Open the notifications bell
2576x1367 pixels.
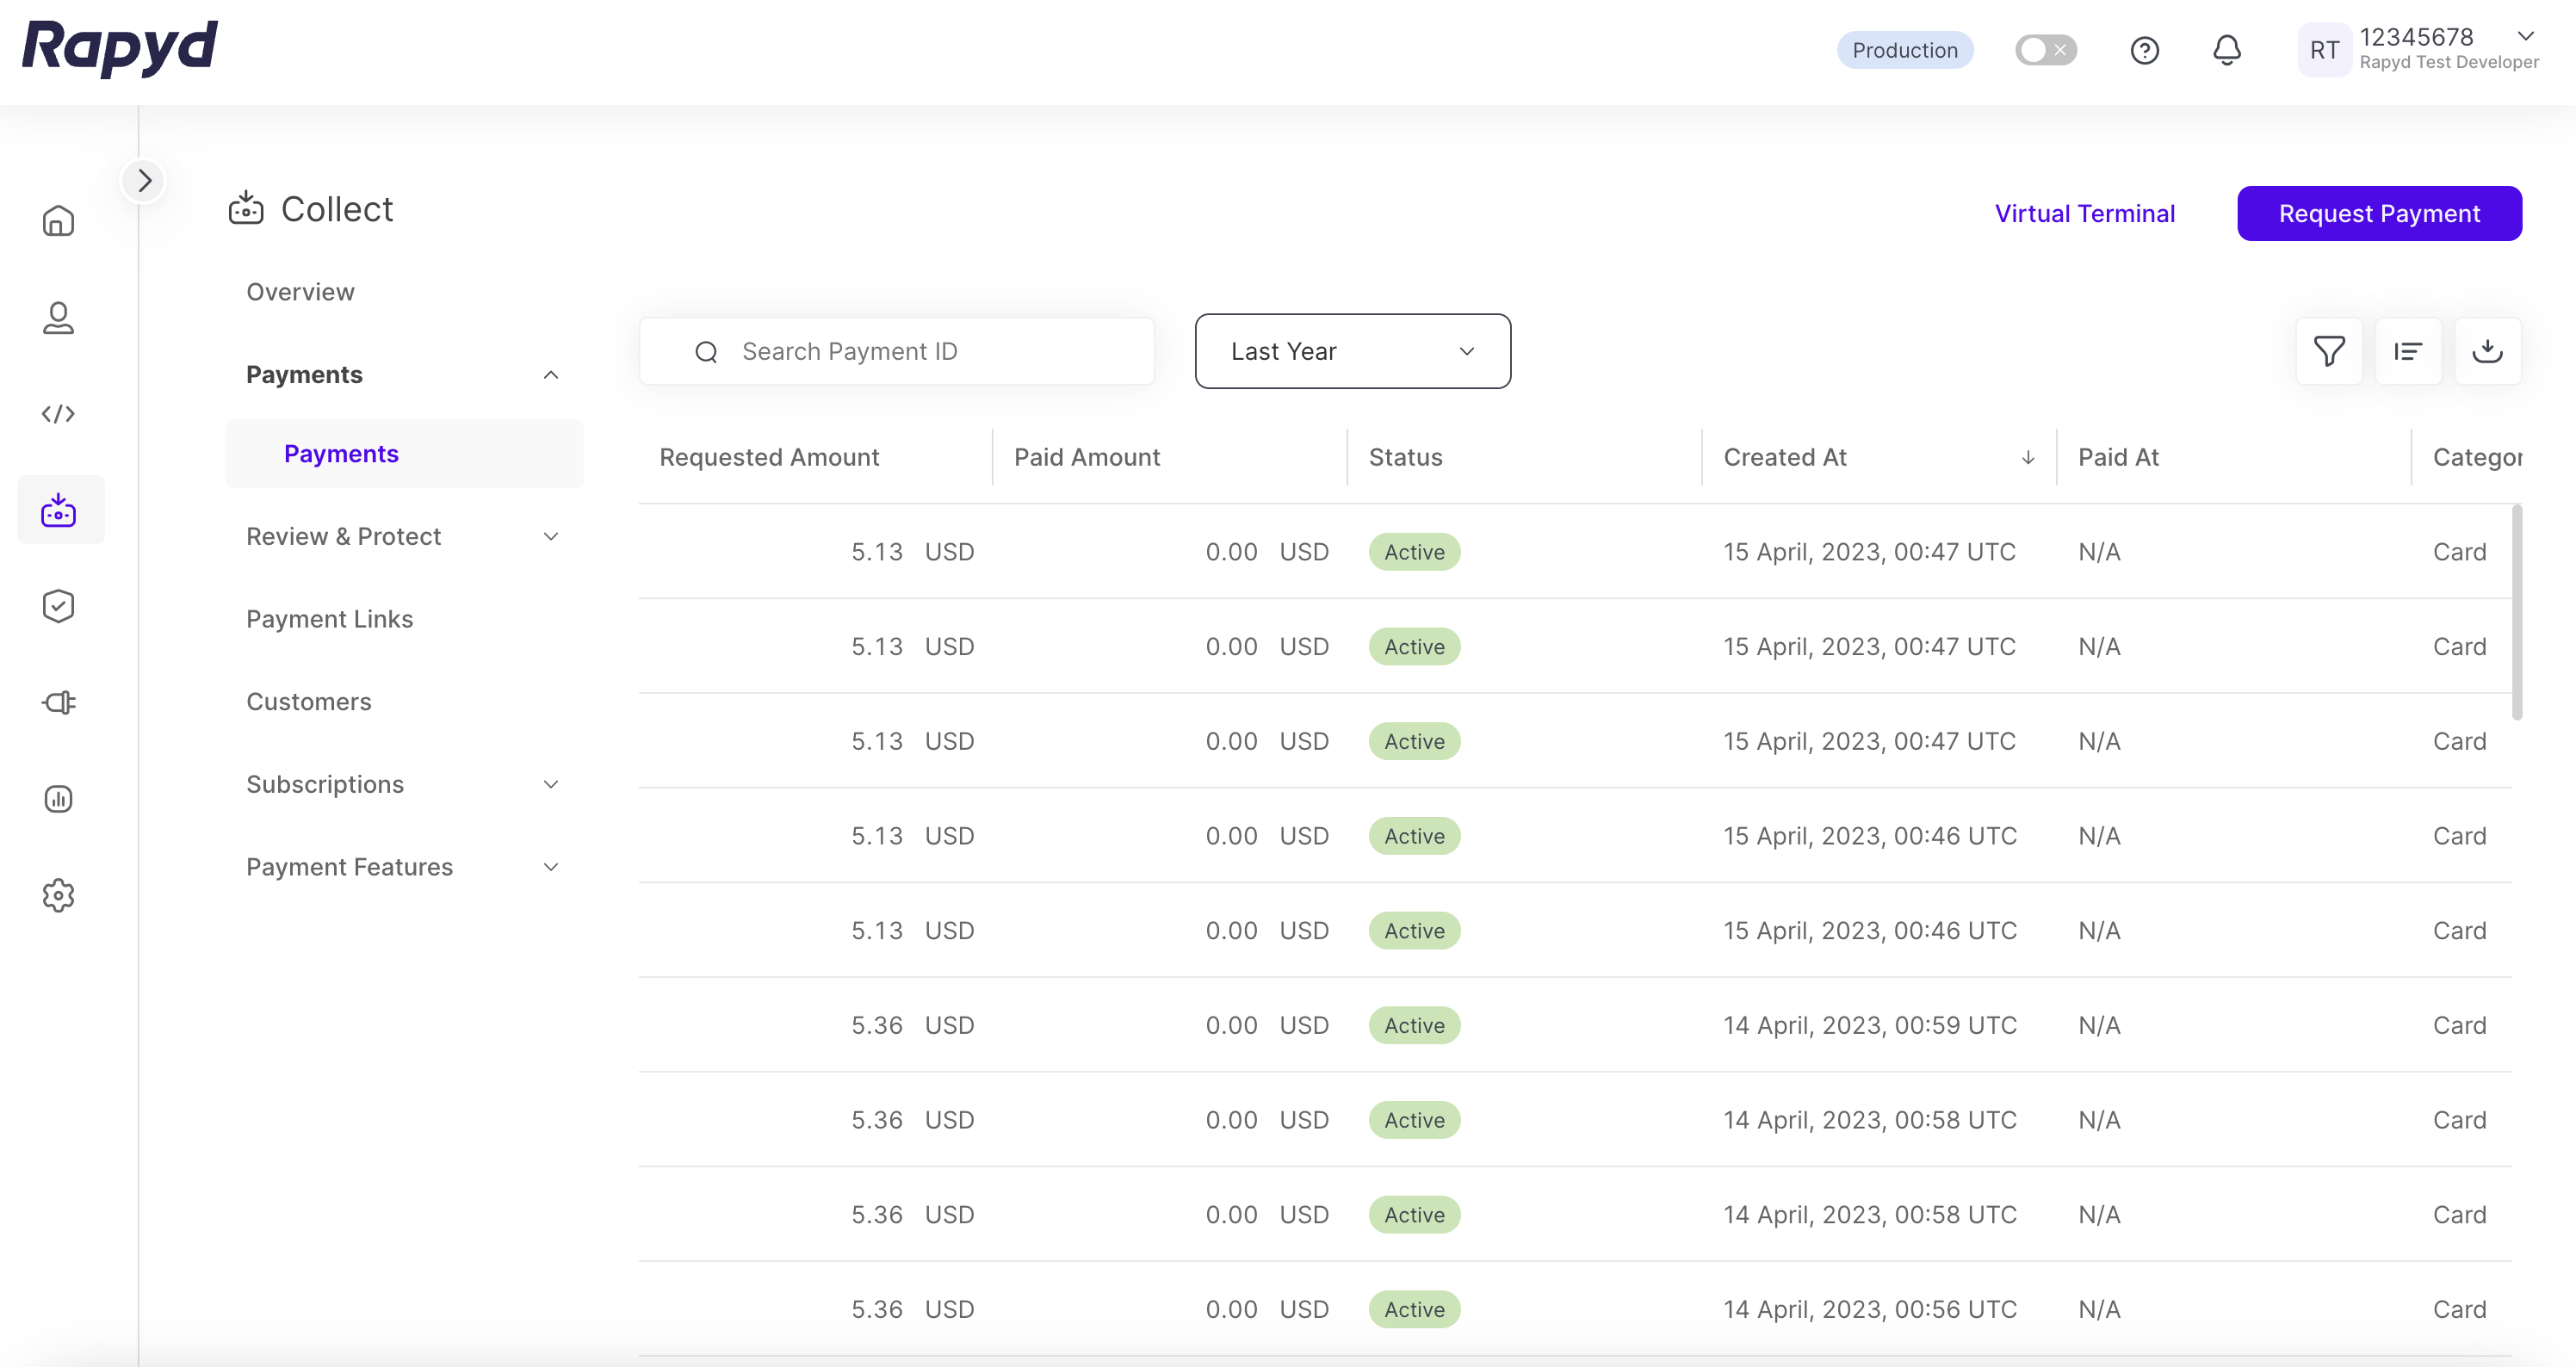pos(2226,50)
